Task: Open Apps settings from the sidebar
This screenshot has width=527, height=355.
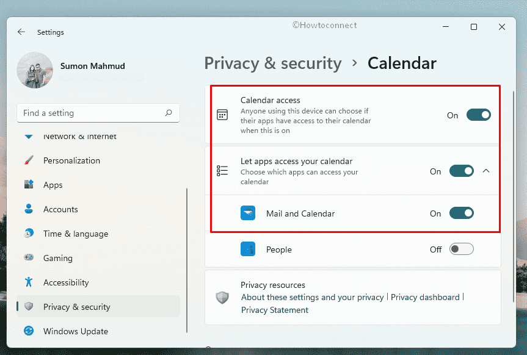Action: point(30,184)
